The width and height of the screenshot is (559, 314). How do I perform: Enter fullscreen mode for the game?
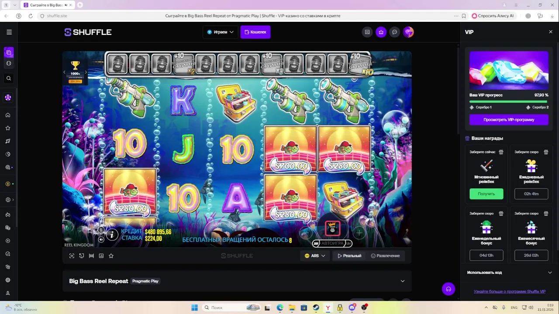[72, 256]
